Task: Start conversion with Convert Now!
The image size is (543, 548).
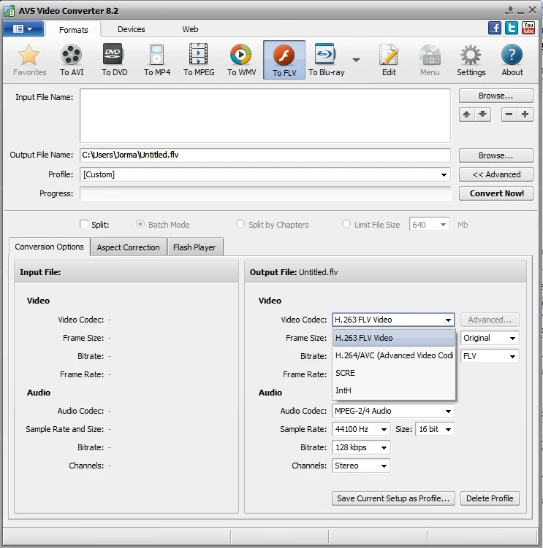Action: (x=496, y=193)
